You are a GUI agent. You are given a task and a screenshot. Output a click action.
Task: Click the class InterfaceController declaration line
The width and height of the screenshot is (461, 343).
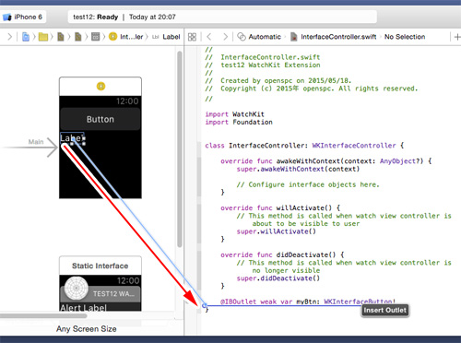(304, 146)
